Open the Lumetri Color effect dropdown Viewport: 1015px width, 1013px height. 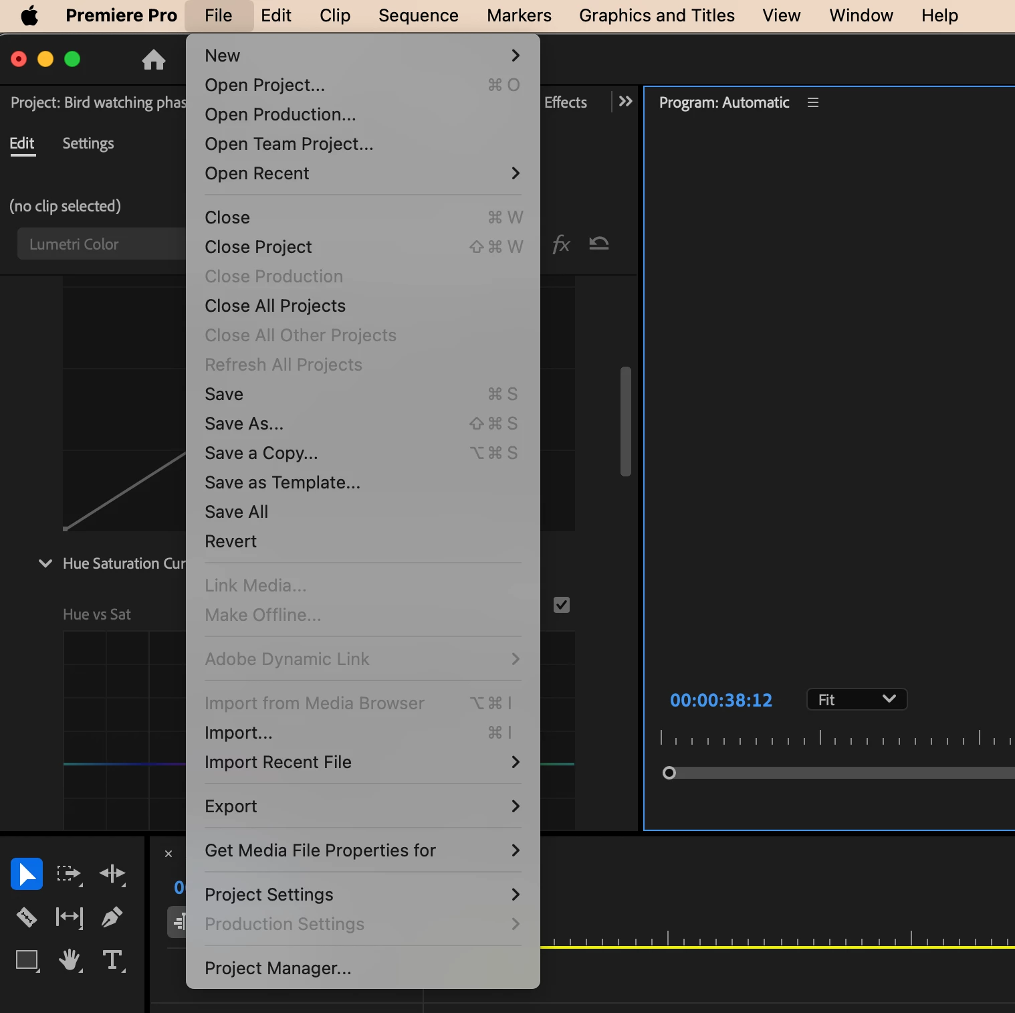pos(102,244)
